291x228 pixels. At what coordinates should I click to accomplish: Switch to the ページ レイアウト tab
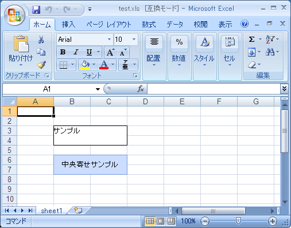[108, 25]
